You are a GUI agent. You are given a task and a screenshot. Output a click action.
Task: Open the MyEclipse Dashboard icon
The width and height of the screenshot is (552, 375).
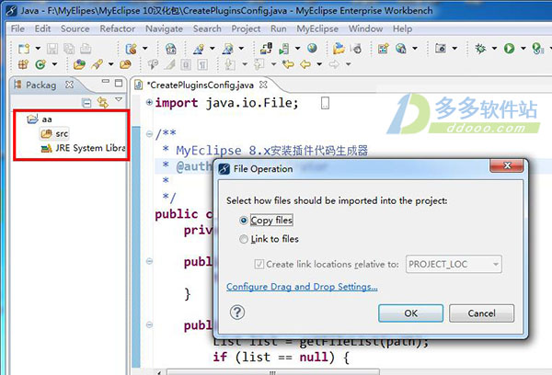(171, 49)
